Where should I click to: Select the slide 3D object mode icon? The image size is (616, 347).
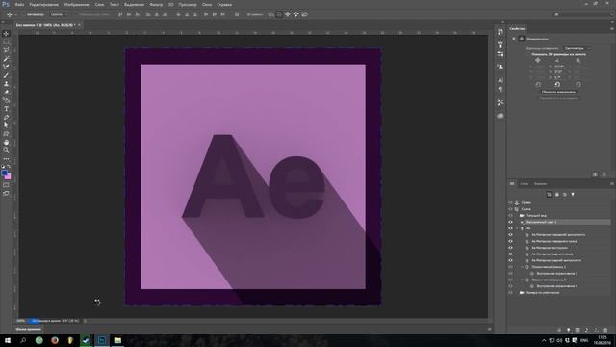point(296,14)
